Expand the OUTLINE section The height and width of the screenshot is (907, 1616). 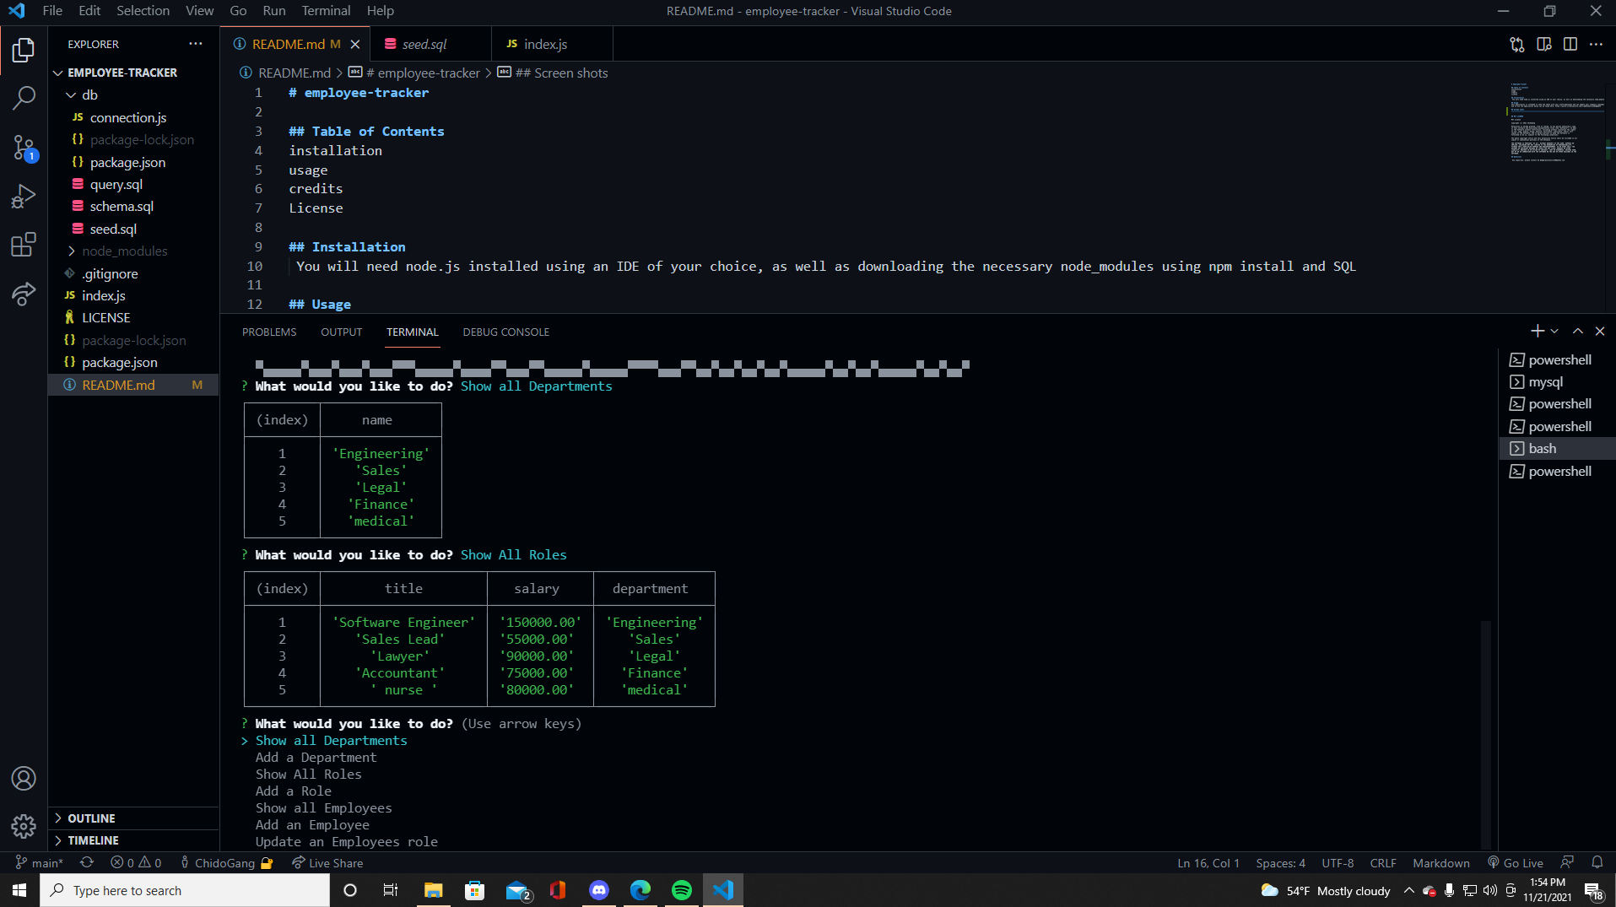point(133,818)
